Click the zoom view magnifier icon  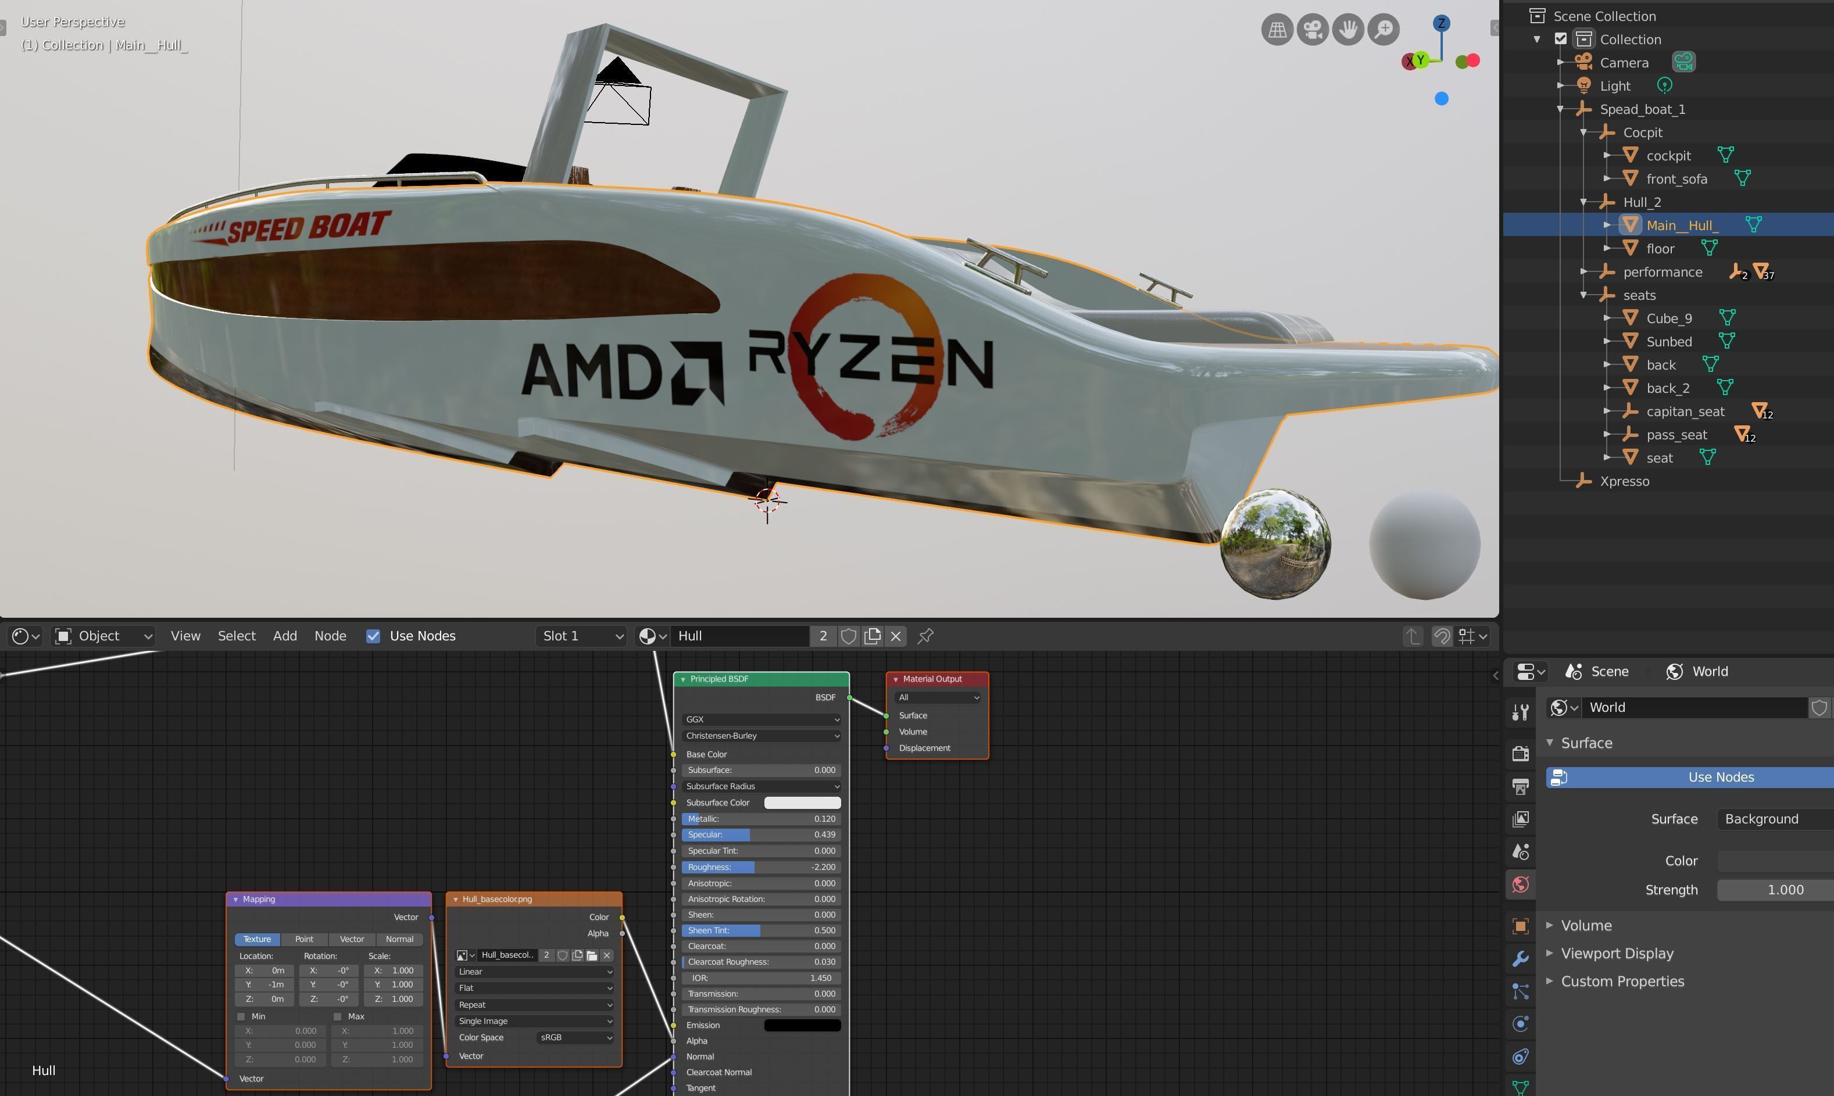point(1383,30)
